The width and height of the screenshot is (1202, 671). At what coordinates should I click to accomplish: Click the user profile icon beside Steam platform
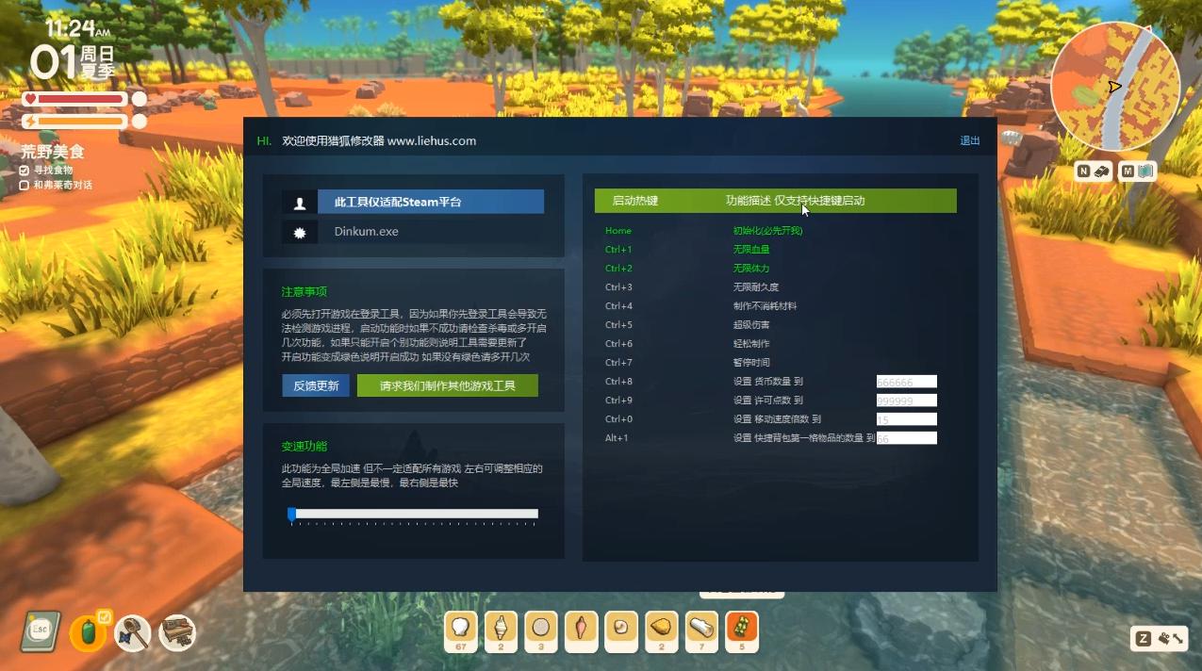[x=300, y=202]
